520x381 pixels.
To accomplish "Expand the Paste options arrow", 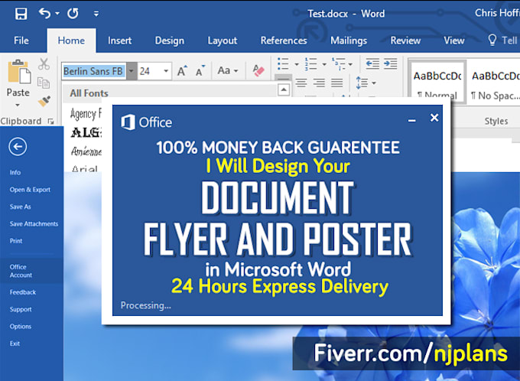I will click(x=18, y=106).
